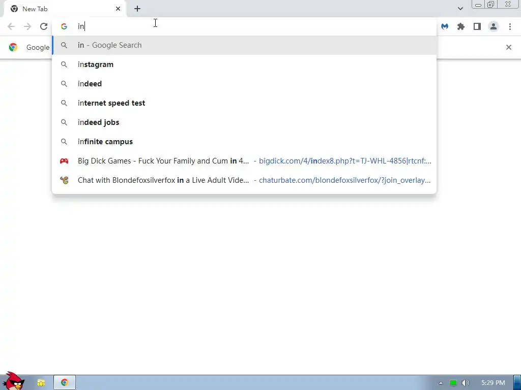Viewport: 521px width, 390px height.
Task: Click the green tray monitor icon
Action: [453, 383]
